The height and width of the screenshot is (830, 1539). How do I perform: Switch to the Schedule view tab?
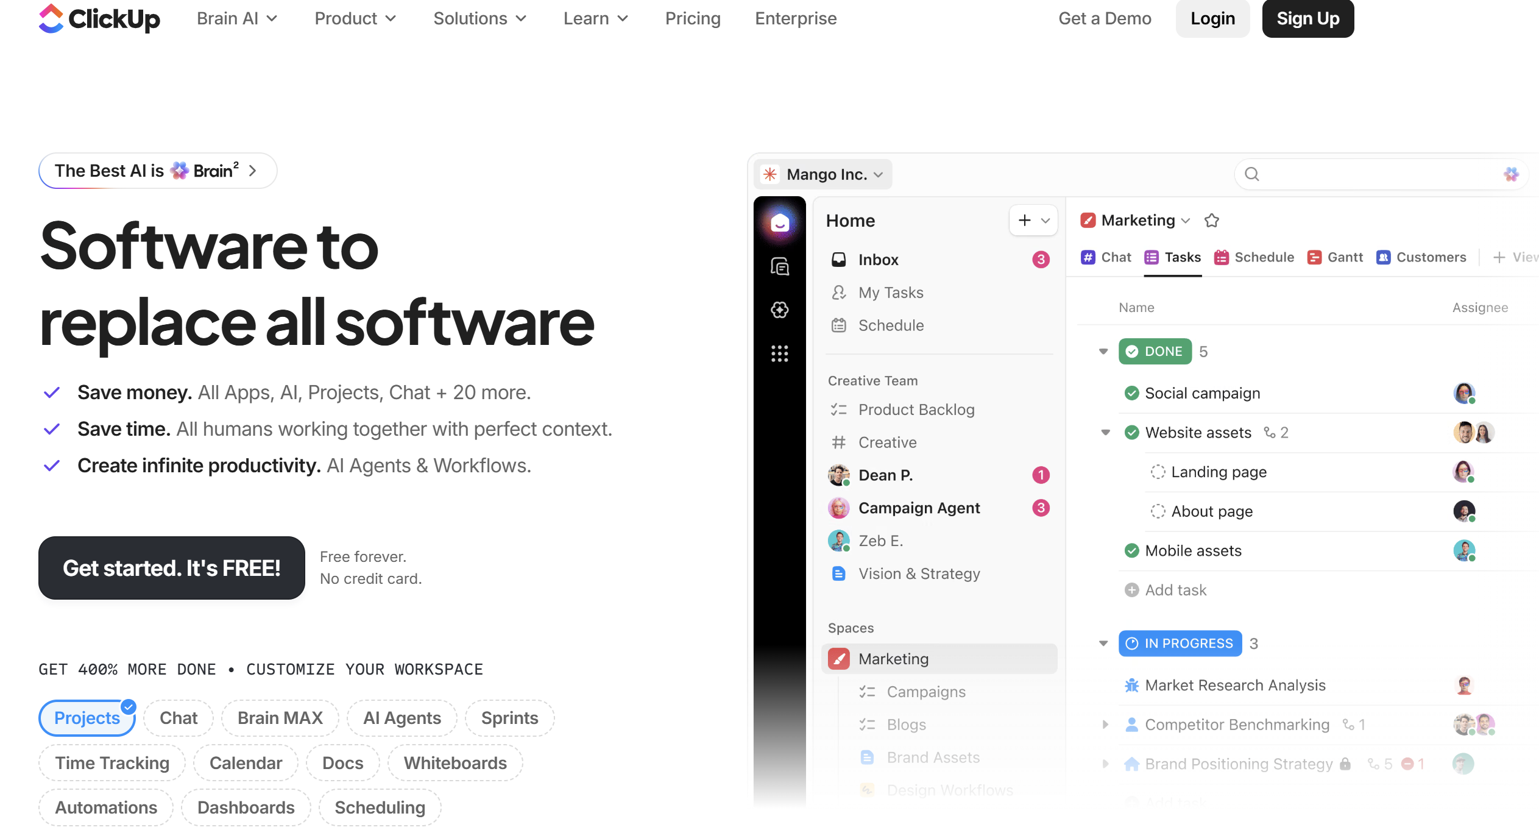(1254, 257)
